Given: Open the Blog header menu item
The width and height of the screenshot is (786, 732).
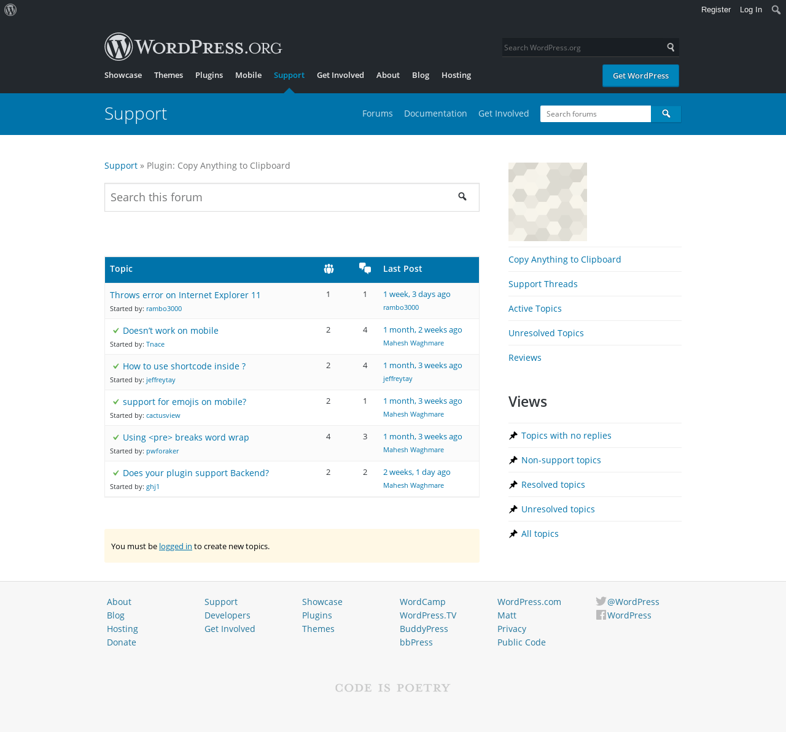Looking at the screenshot, I should 421,75.
